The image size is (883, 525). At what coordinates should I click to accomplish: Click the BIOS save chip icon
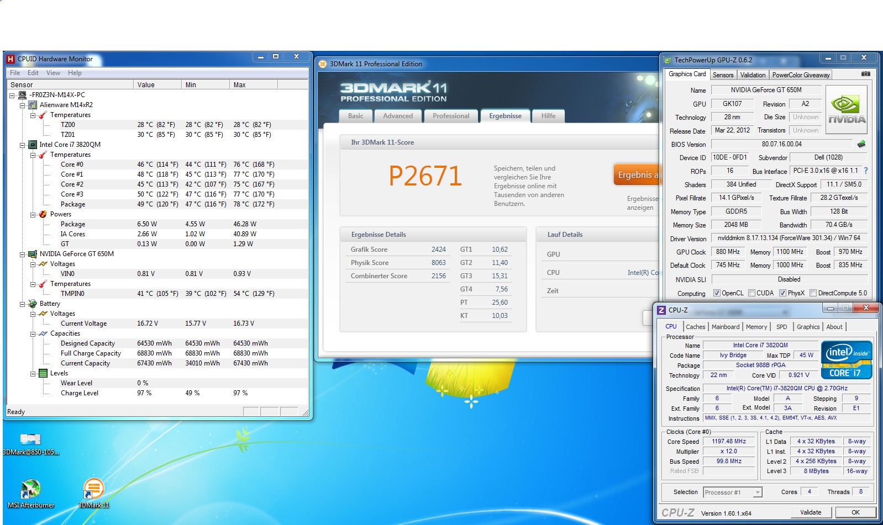(x=861, y=144)
